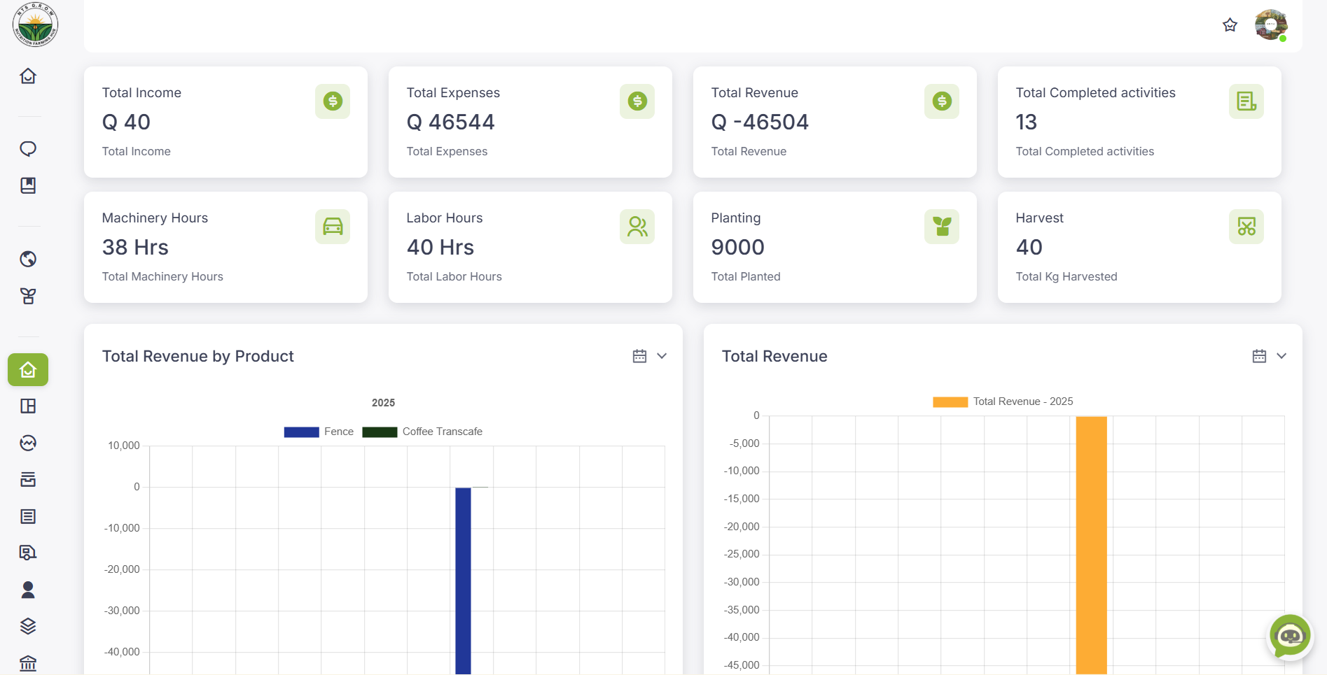
Task: Expand the Total Revenue chart chevron dropdown
Action: point(1281,356)
